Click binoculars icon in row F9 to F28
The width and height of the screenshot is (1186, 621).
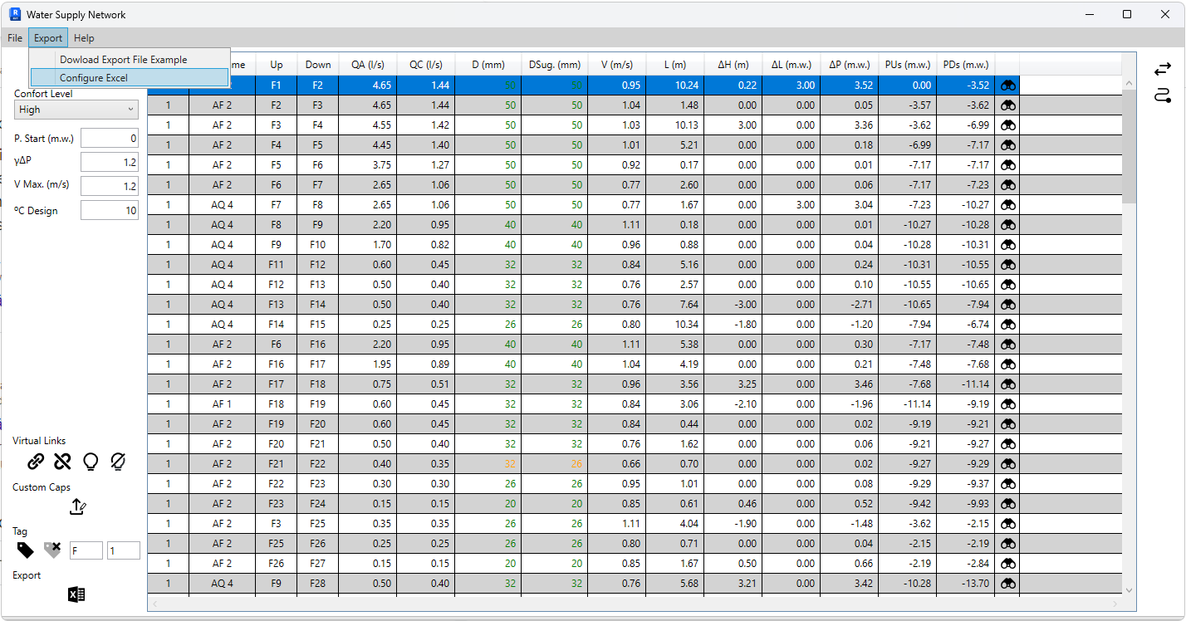(1007, 584)
